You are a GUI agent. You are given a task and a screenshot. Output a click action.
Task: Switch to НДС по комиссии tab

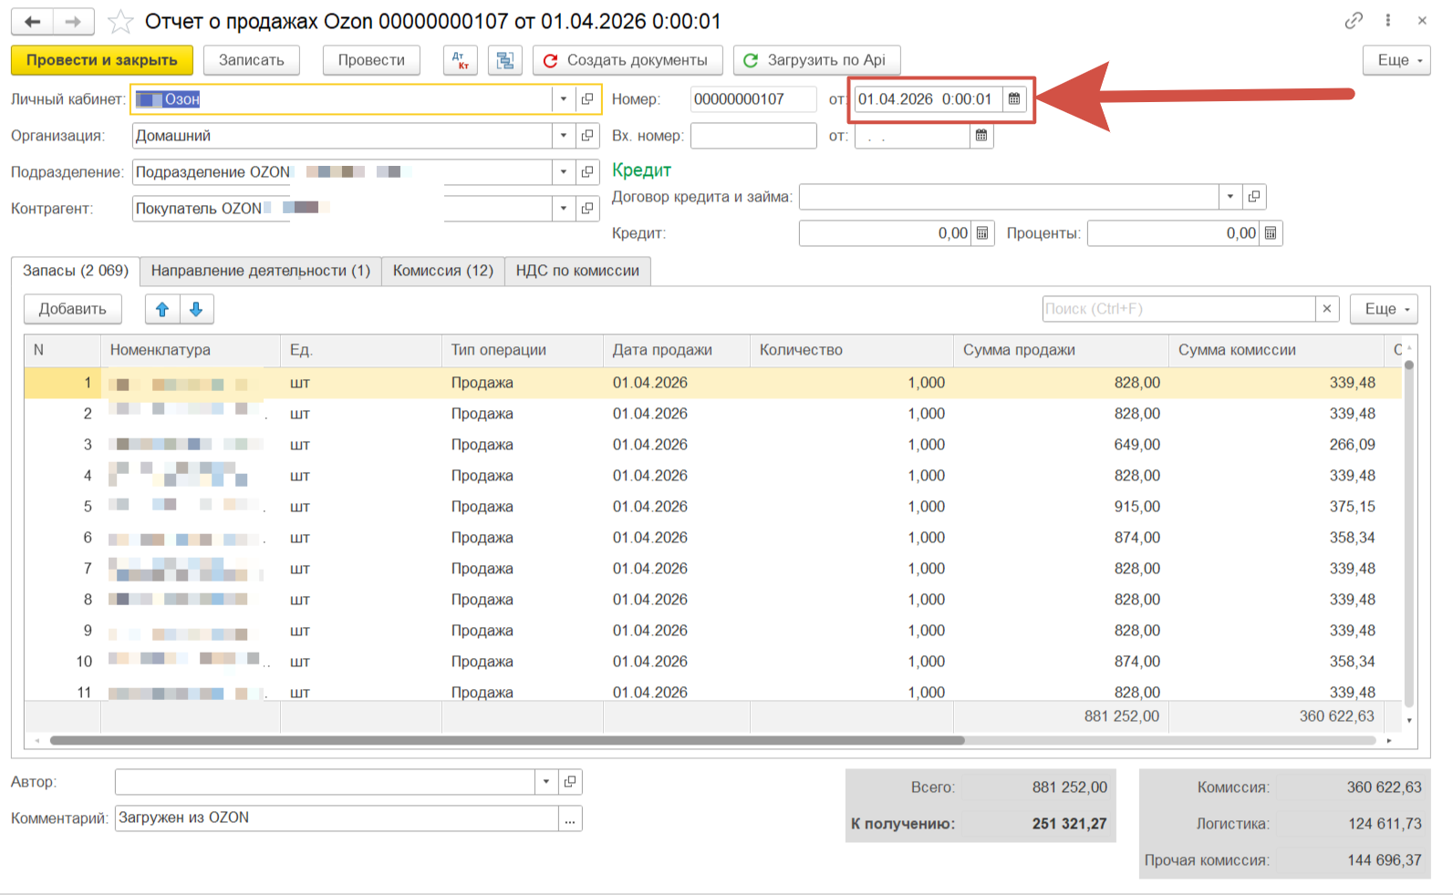pyautogui.click(x=577, y=271)
